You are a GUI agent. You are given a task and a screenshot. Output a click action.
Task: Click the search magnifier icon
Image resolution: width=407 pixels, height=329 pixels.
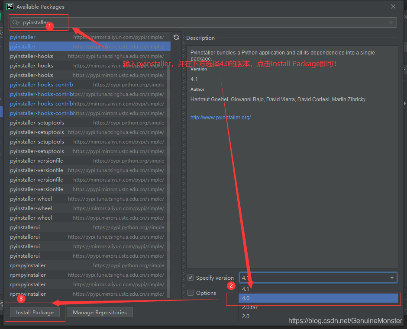pos(16,22)
